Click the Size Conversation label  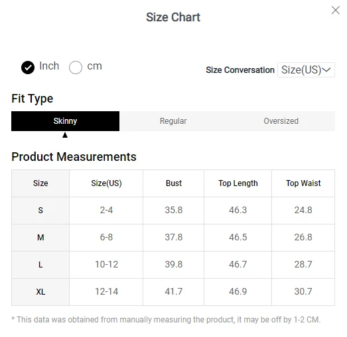(x=240, y=70)
